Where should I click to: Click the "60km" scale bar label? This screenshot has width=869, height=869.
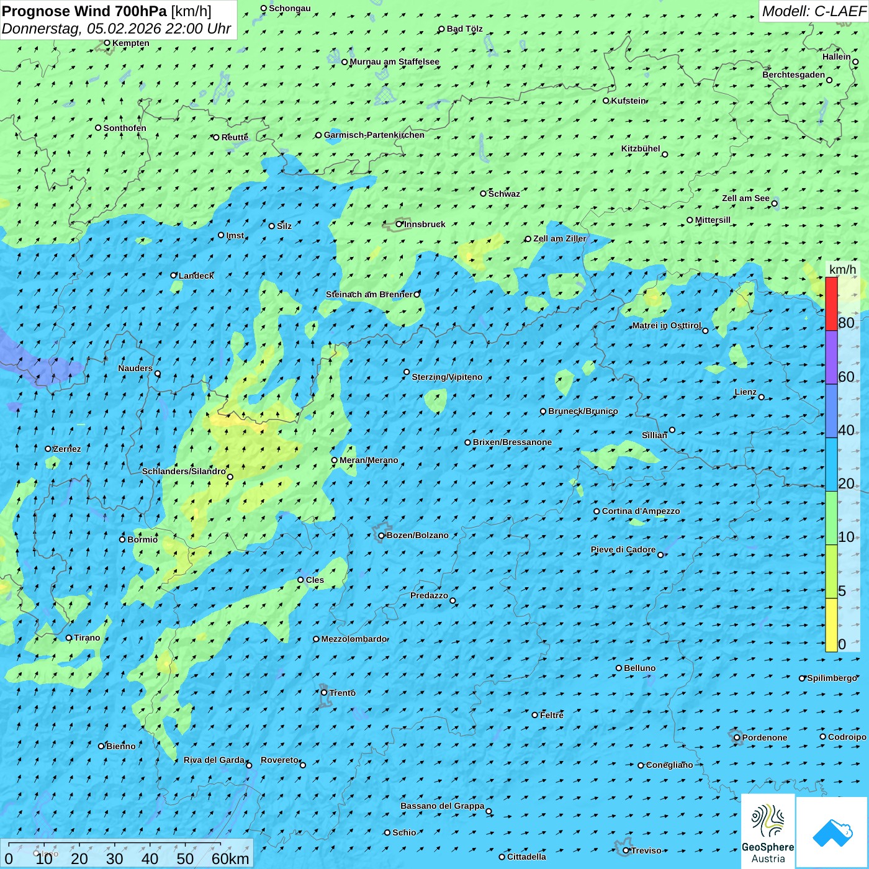(230, 858)
